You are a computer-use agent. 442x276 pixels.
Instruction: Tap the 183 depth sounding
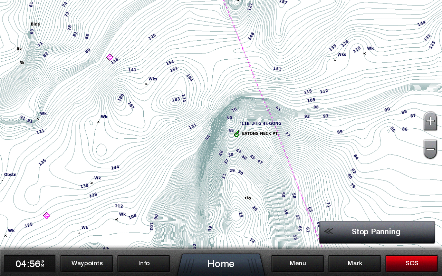point(176,100)
